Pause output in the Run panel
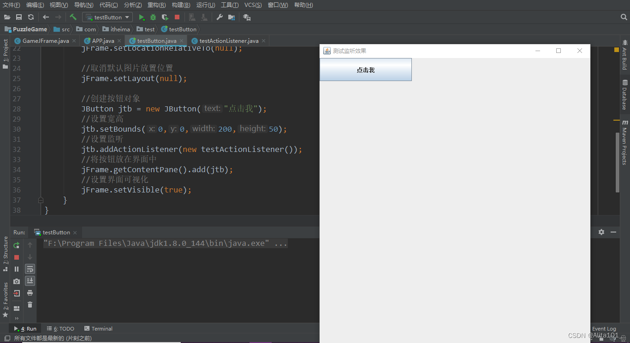 [17, 269]
